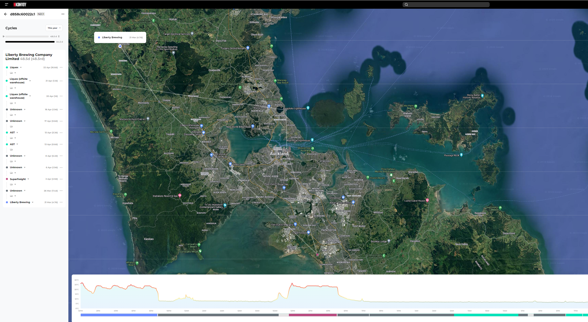The image size is (588, 322).
Task: Open the three-dot menu for Superfreight entry
Action: (61, 179)
